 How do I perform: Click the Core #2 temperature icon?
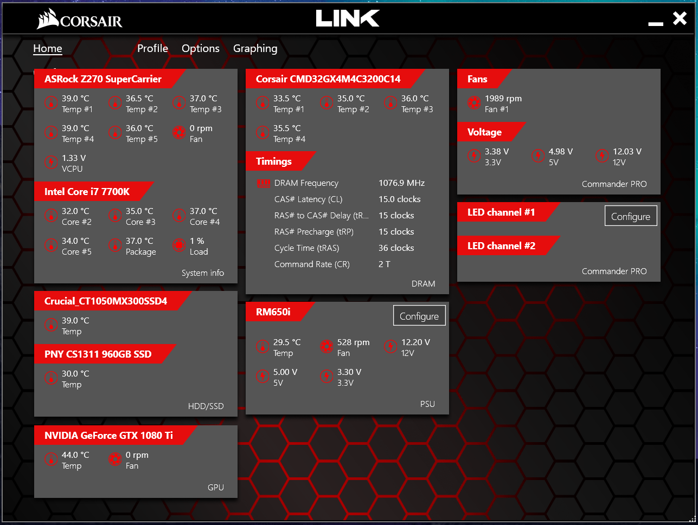click(x=51, y=216)
